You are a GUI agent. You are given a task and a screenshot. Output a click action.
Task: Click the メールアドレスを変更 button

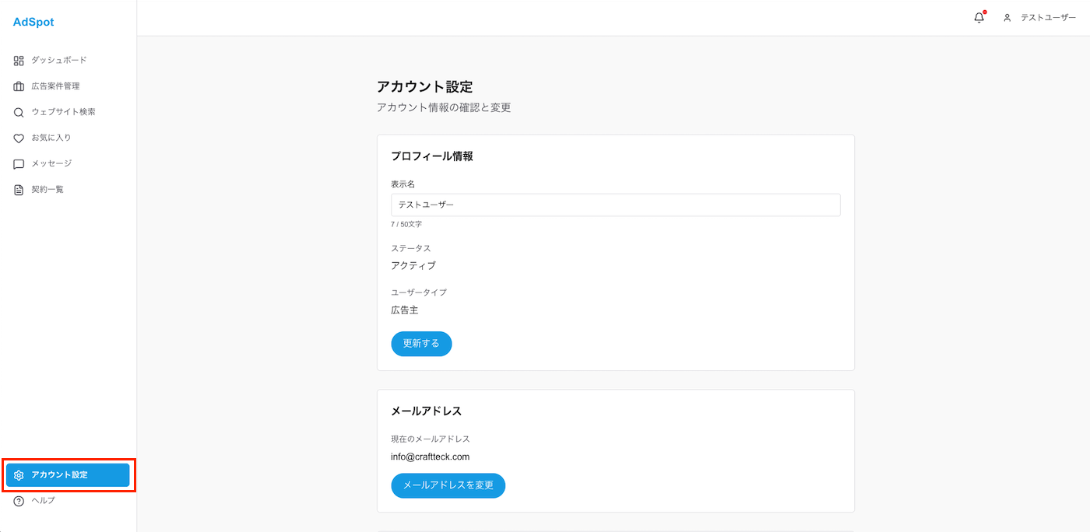pos(448,485)
